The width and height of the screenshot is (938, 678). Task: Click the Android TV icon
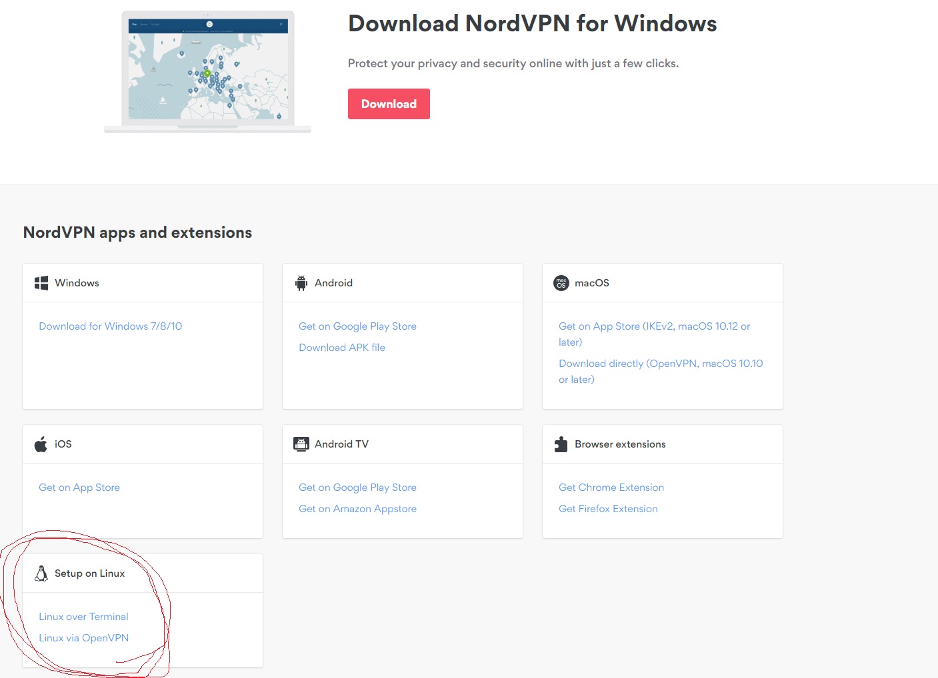(301, 444)
